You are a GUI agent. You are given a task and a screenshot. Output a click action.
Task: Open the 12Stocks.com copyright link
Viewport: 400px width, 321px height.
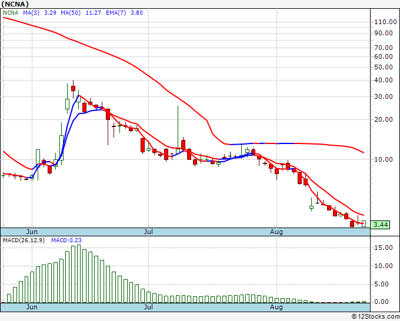[375, 317]
